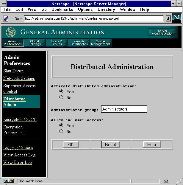Select No for activate distributed administration

61,97
